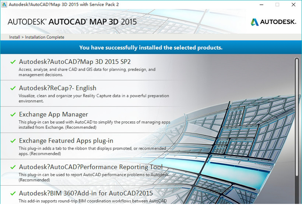Click the disabled maximize button
Screen dimensions: 302x212
[x=277, y=5]
